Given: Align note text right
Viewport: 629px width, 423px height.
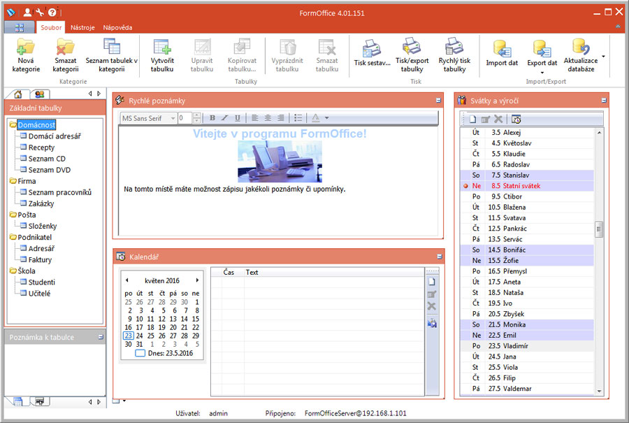Looking at the screenshot, I should pyautogui.click(x=281, y=118).
